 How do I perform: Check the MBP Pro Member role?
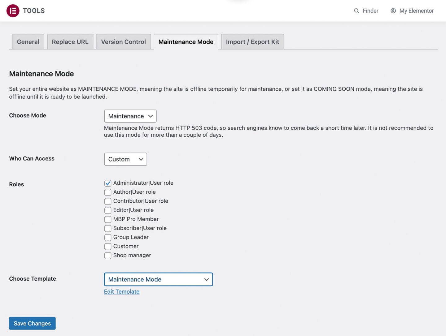(x=108, y=219)
